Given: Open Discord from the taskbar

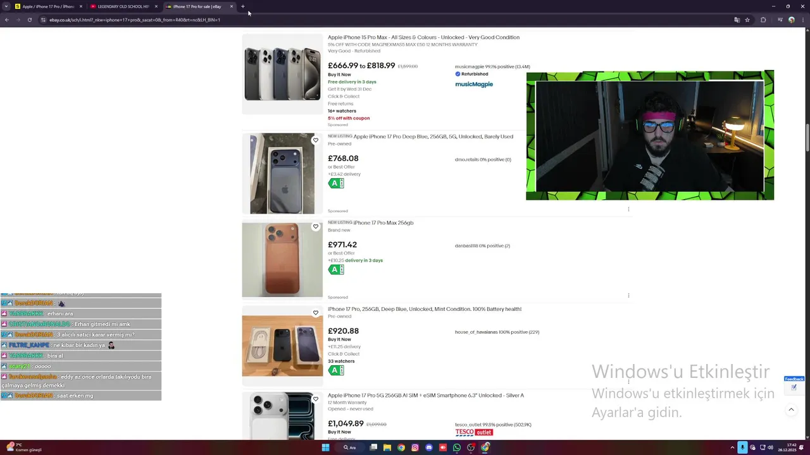Looking at the screenshot, I should (x=429, y=447).
